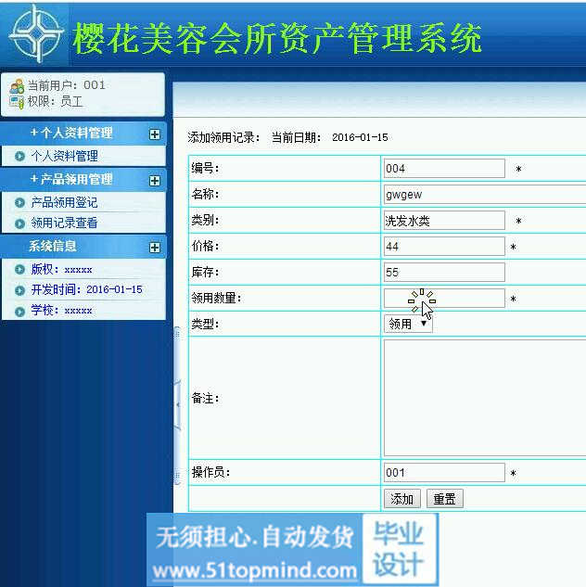
Task: Click the 重置 reset button
Action: tap(444, 499)
